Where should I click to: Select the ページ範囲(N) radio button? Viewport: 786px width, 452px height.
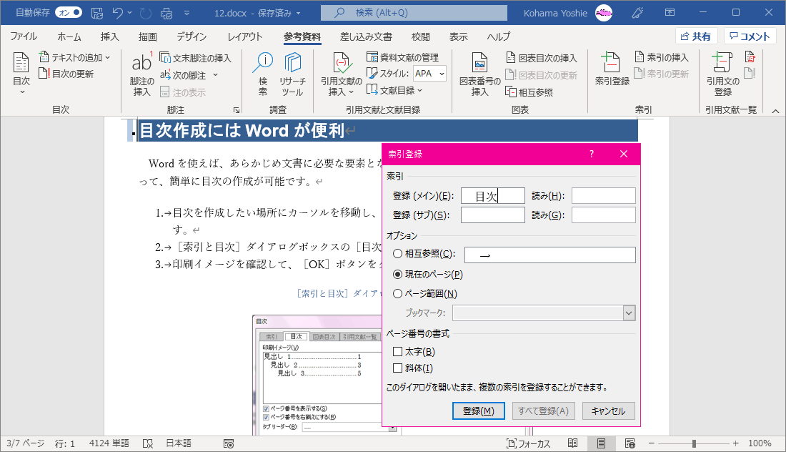tap(397, 294)
